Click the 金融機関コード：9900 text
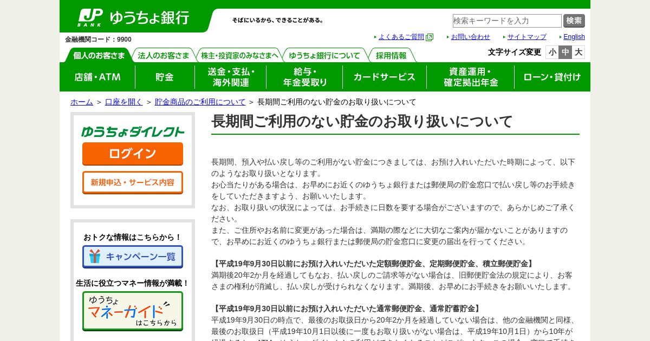Viewport: 650px width, 341px height. [x=98, y=40]
